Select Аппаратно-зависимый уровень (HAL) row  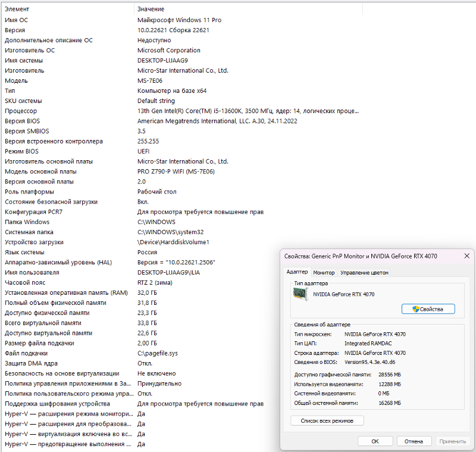tap(141, 262)
